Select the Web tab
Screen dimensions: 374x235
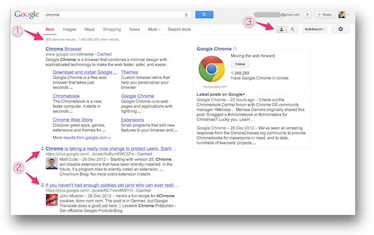tap(50, 29)
